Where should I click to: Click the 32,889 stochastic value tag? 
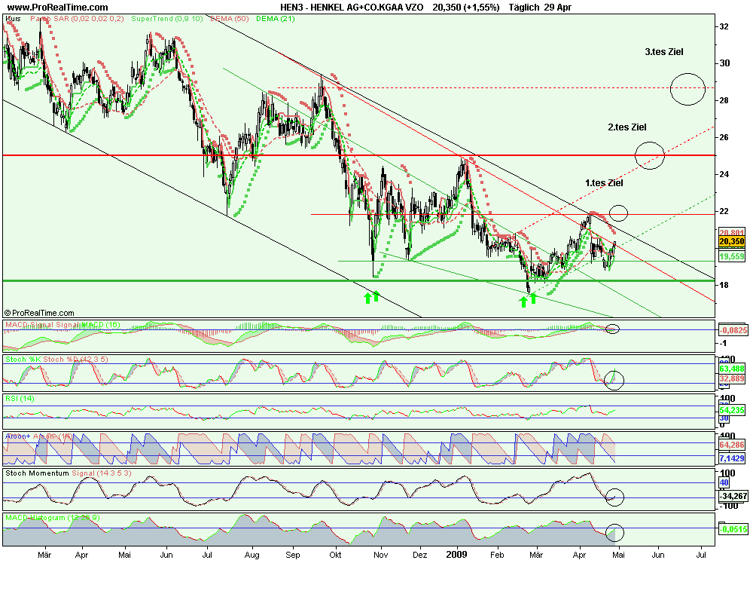pyautogui.click(x=731, y=379)
